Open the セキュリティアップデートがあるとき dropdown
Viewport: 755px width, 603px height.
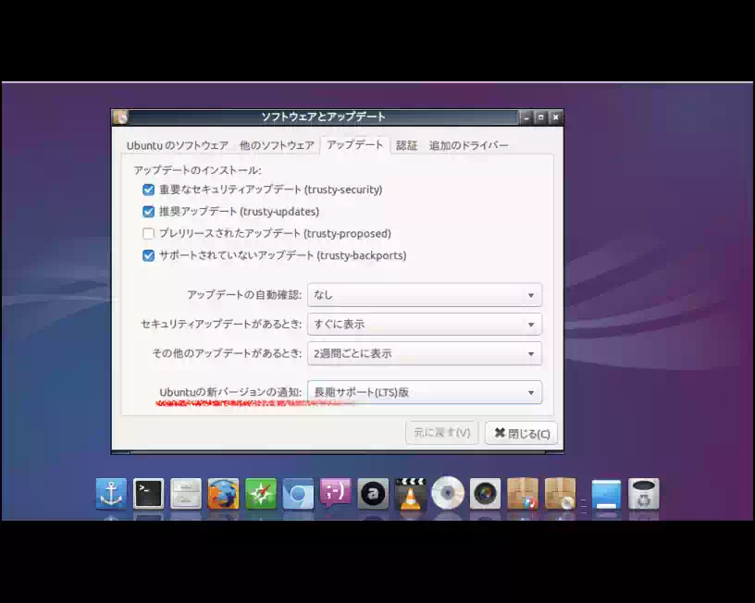[x=425, y=325]
